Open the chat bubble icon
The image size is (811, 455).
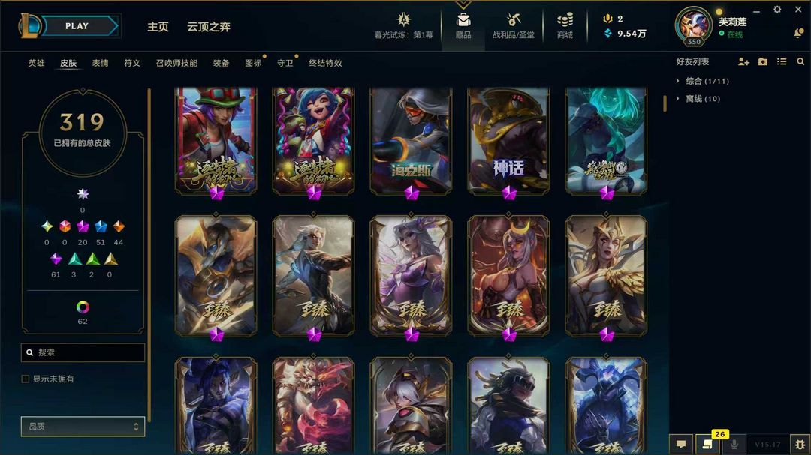[681, 445]
